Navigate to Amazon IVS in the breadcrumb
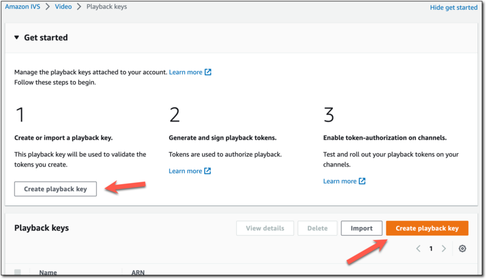The width and height of the screenshot is (486, 279). point(24,7)
